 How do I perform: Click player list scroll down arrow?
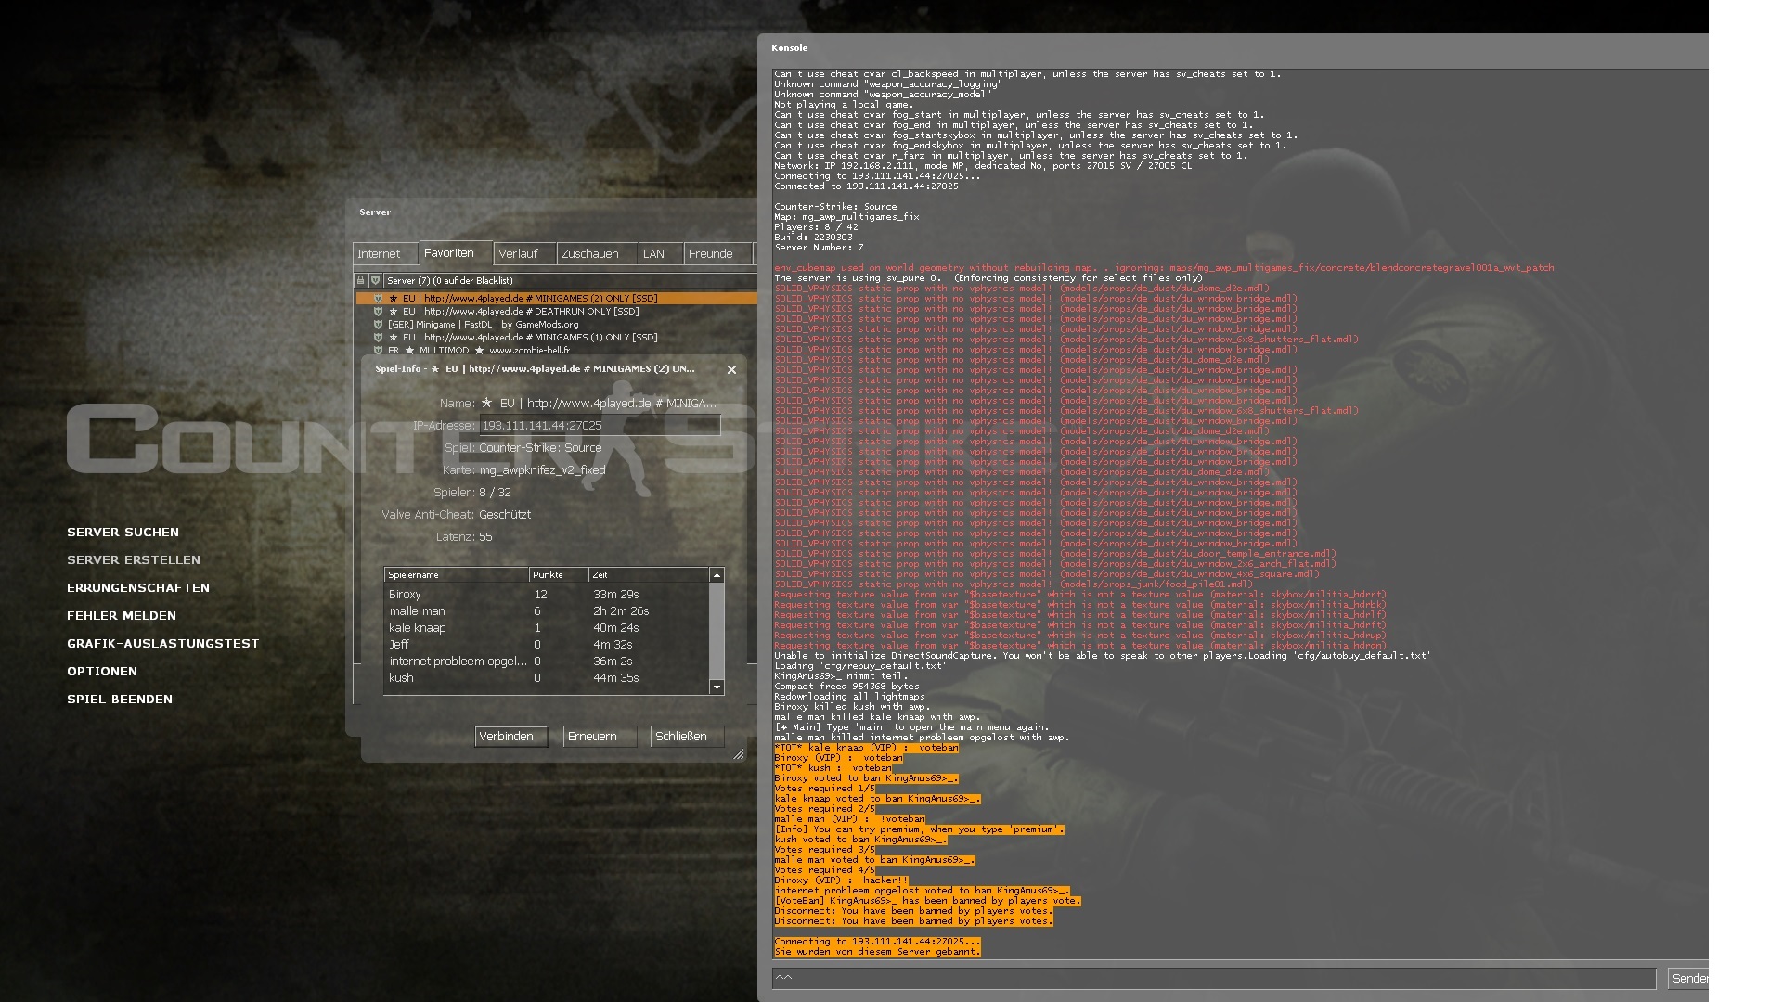717,687
